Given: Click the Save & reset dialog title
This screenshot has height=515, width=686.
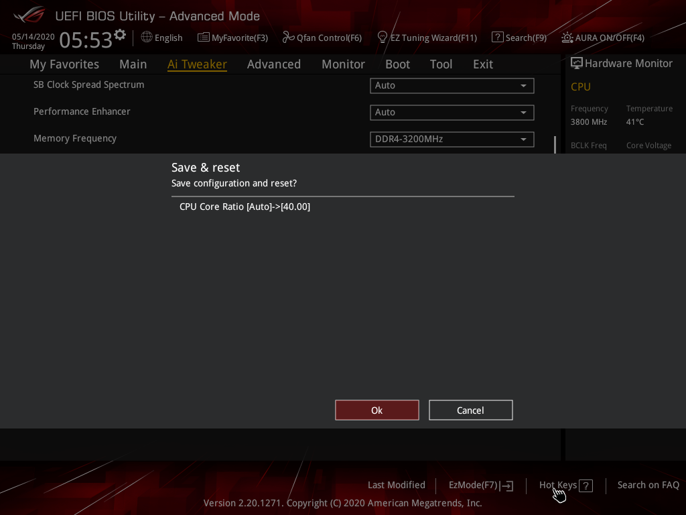Looking at the screenshot, I should pos(206,168).
